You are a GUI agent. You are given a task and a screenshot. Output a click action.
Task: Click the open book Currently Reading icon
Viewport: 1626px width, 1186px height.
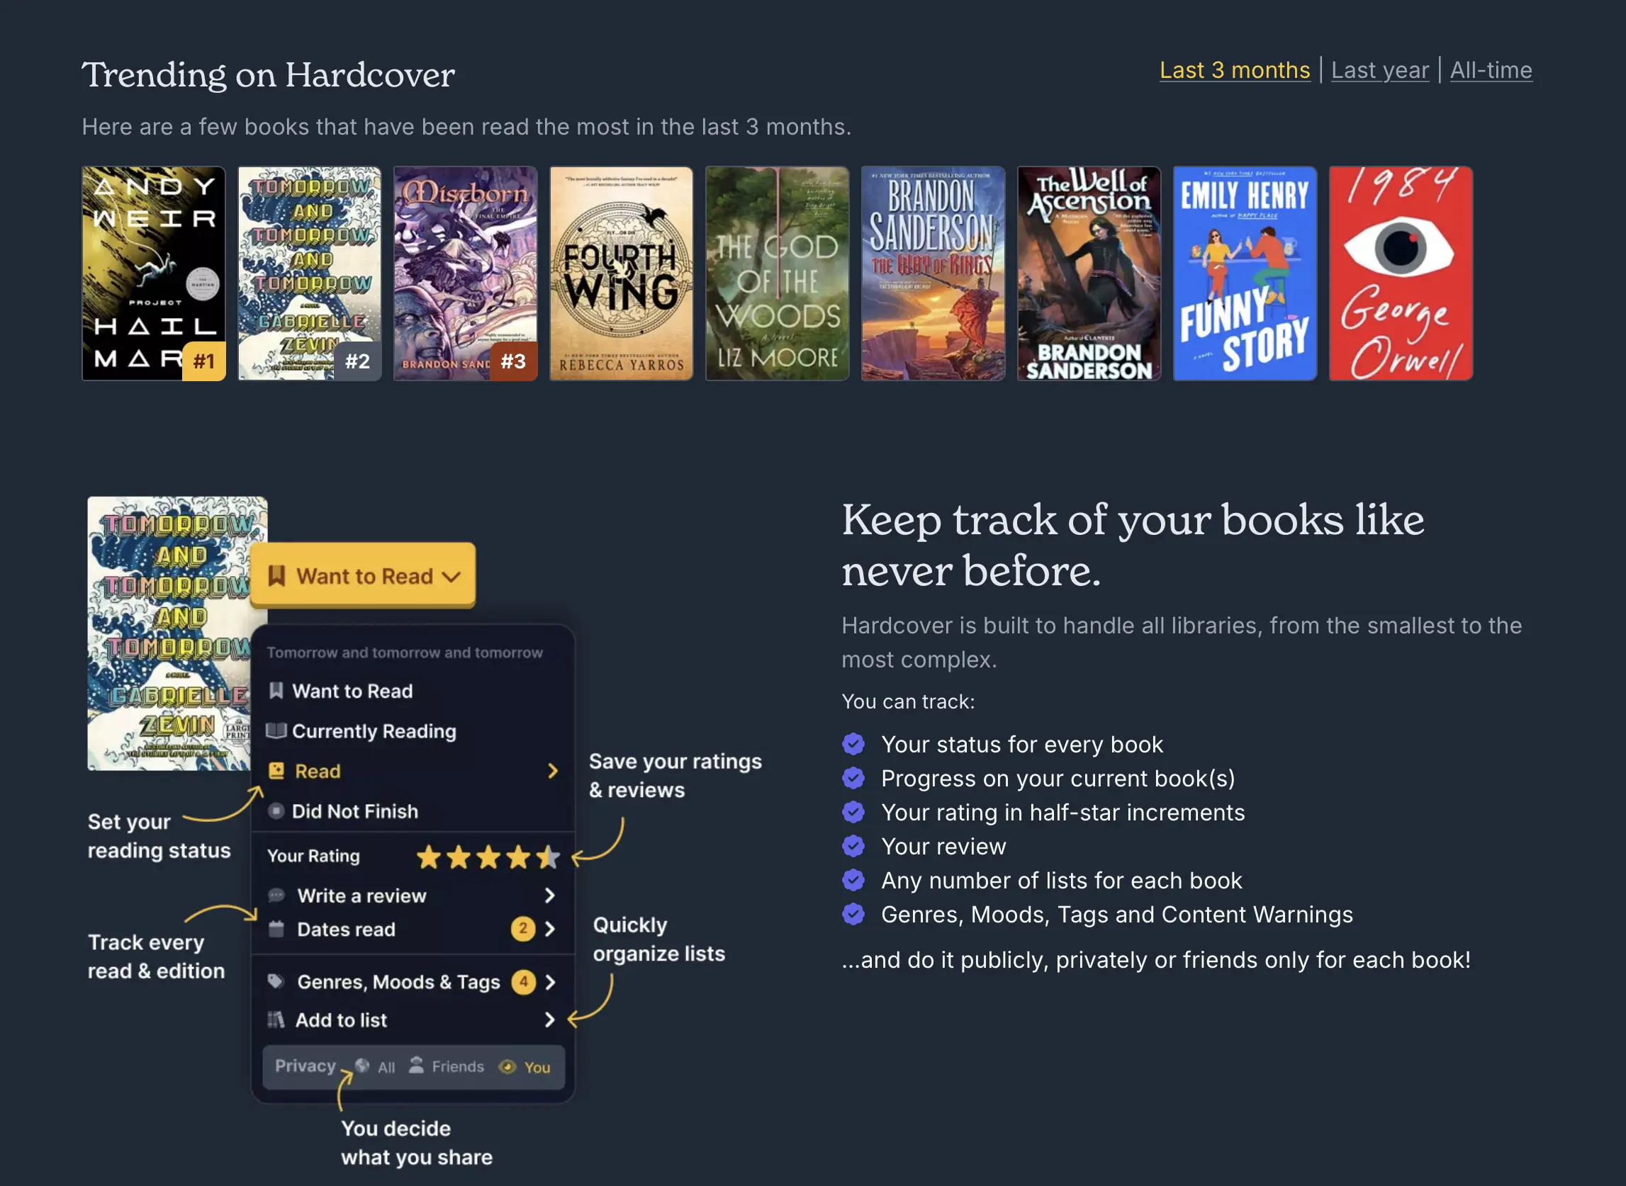[x=276, y=731]
